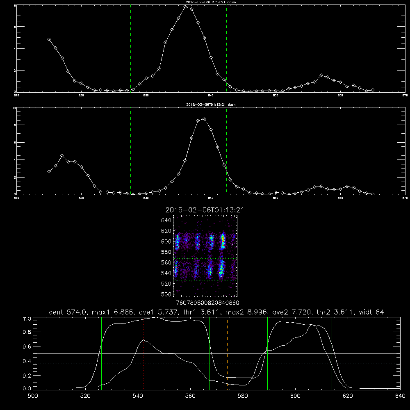The image size is (410, 410).
Task: Click the leftmost diamond on the dawn curve
Action: click(49, 39)
